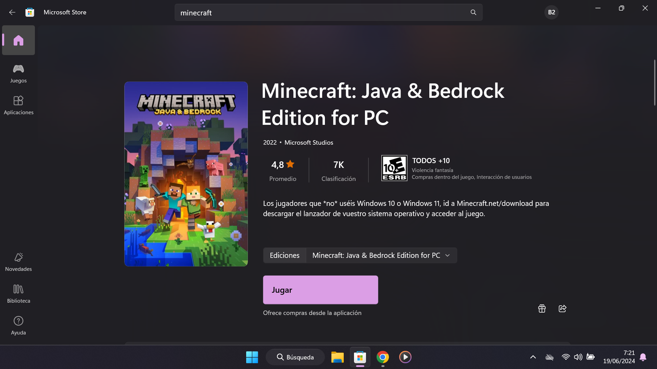The height and width of the screenshot is (369, 657).
Task: Open the clock and date 19/06/2024
Action: (x=619, y=357)
